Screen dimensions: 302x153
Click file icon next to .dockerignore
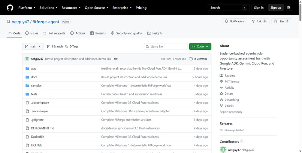click(27, 102)
